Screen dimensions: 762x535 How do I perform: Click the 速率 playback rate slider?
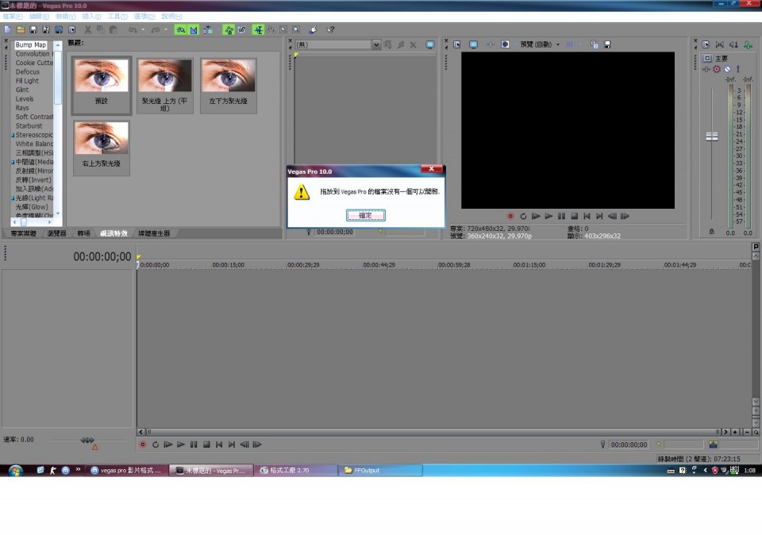pyautogui.click(x=87, y=441)
